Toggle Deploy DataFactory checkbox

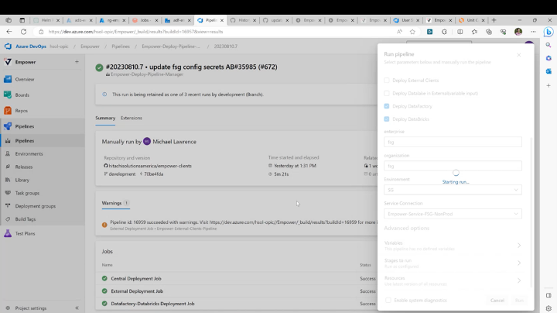point(387,106)
